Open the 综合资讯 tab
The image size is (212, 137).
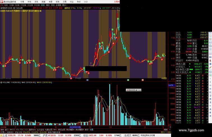pyautogui.click(x=27, y=132)
